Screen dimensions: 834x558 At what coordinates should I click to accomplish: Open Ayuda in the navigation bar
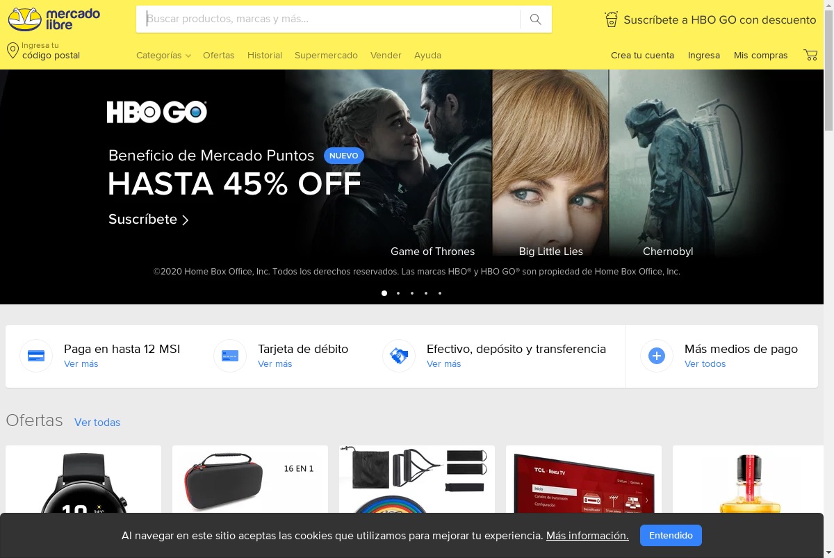tap(427, 55)
